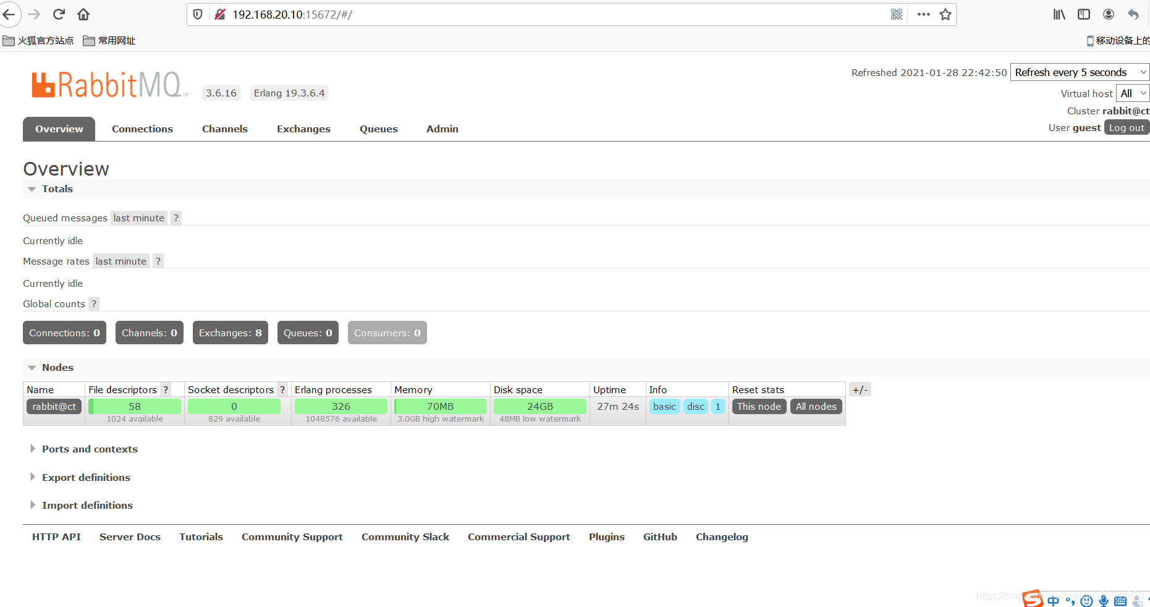Open help for Queued messages
The height and width of the screenshot is (607, 1150).
176,218
